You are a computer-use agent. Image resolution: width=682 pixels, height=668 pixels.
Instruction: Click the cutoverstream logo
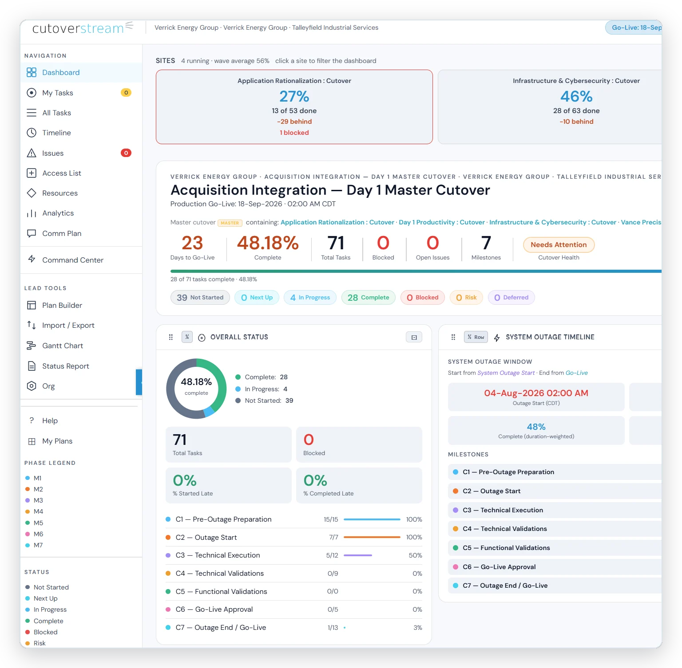[x=83, y=28]
